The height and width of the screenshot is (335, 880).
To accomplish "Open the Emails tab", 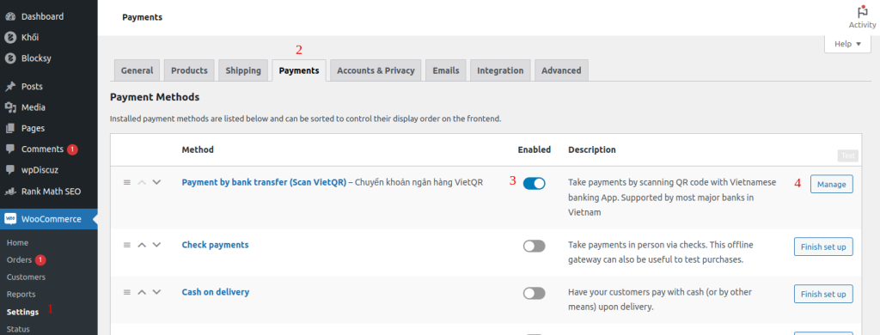I will click(x=446, y=70).
